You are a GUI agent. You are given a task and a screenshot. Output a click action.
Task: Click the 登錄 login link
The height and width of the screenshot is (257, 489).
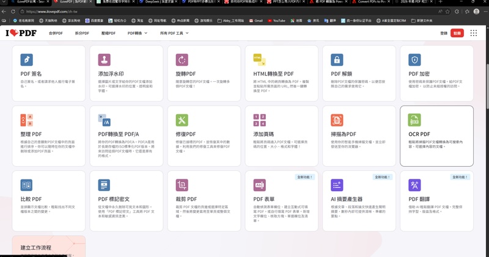pos(444,33)
